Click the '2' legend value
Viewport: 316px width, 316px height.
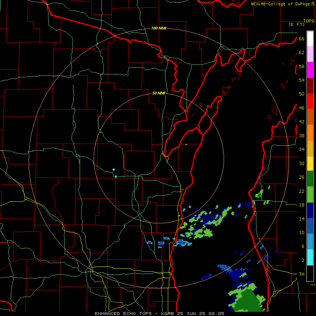[303, 261]
